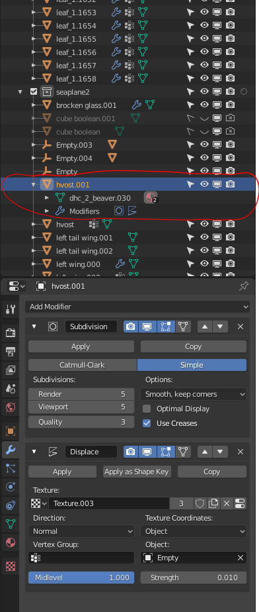Open the Object properties tab
The height and width of the screenshot is (612, 259).
click(10, 431)
